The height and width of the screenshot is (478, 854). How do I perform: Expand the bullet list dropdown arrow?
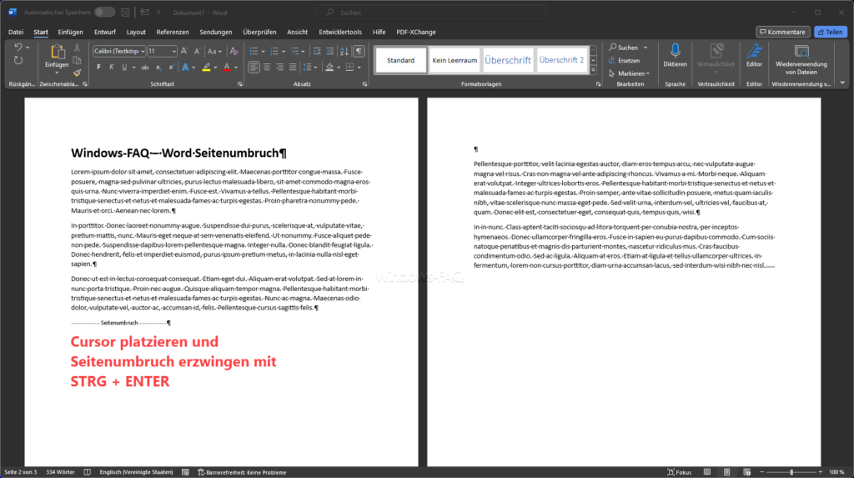pyautogui.click(x=263, y=52)
